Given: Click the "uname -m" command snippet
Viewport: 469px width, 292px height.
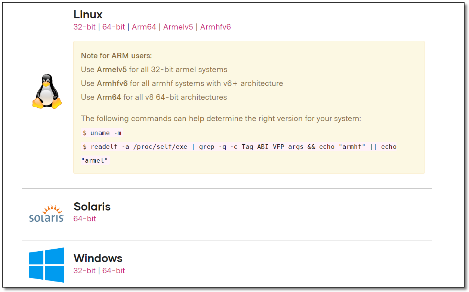Looking at the screenshot, I should point(102,133).
